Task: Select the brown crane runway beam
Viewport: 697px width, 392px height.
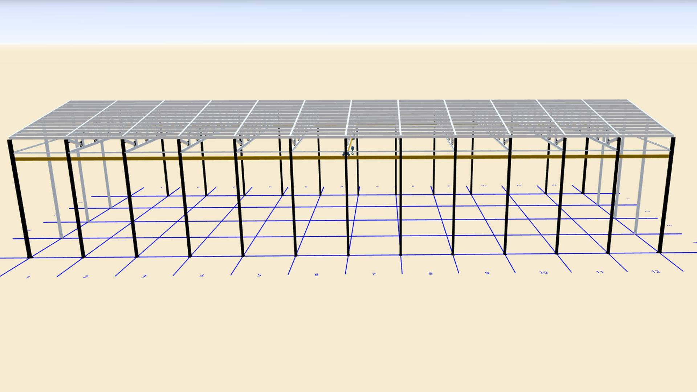Action: coord(417,157)
